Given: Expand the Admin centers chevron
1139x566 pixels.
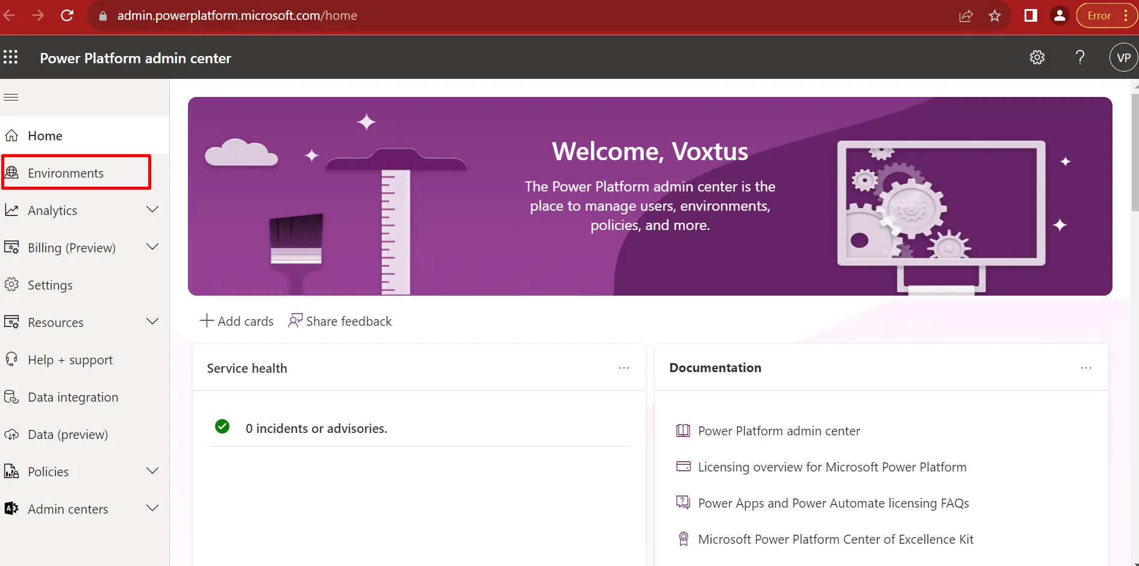Looking at the screenshot, I should (152, 508).
